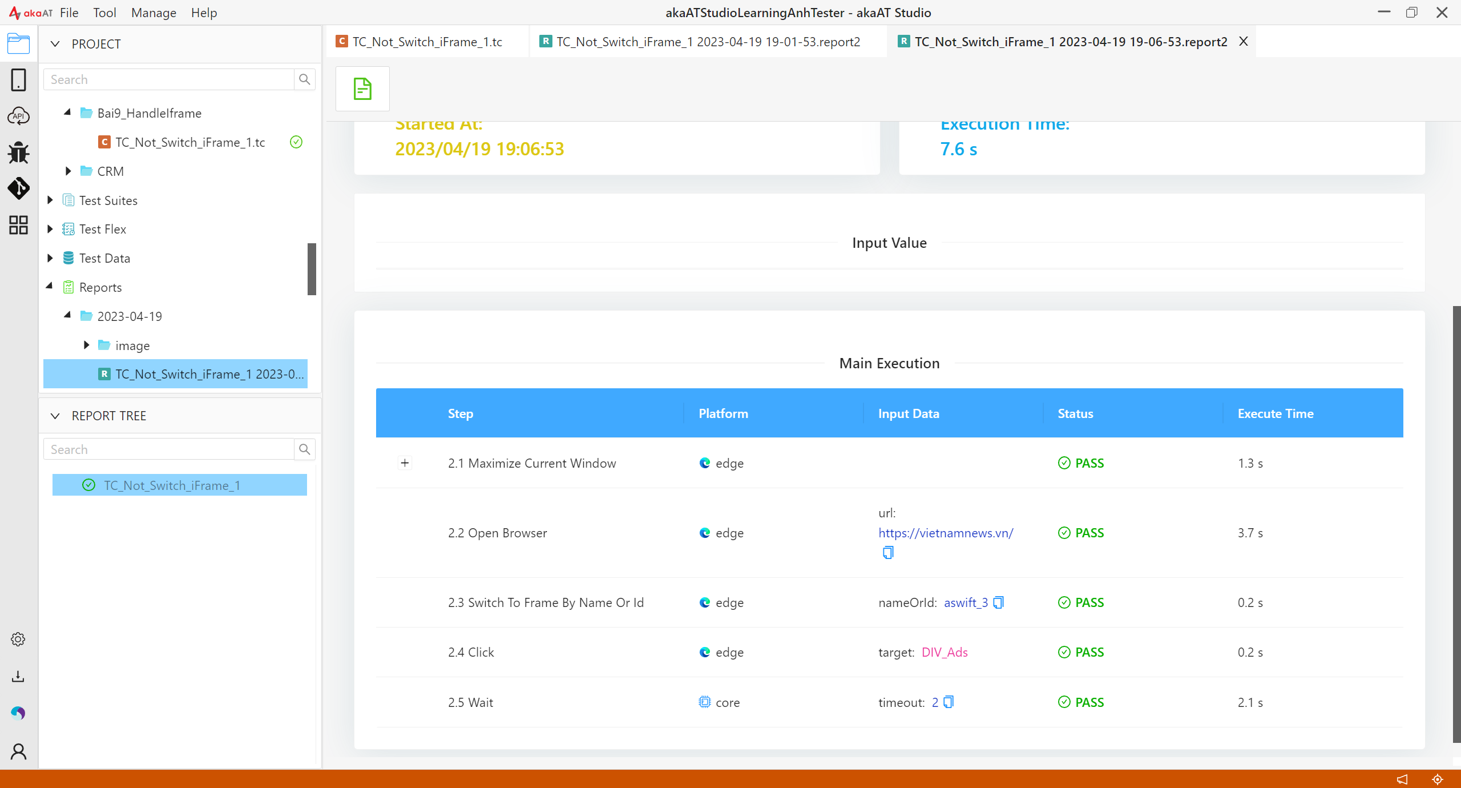Click the report page vertical scrollbar
This screenshot has height=788, width=1461.
[1456, 524]
